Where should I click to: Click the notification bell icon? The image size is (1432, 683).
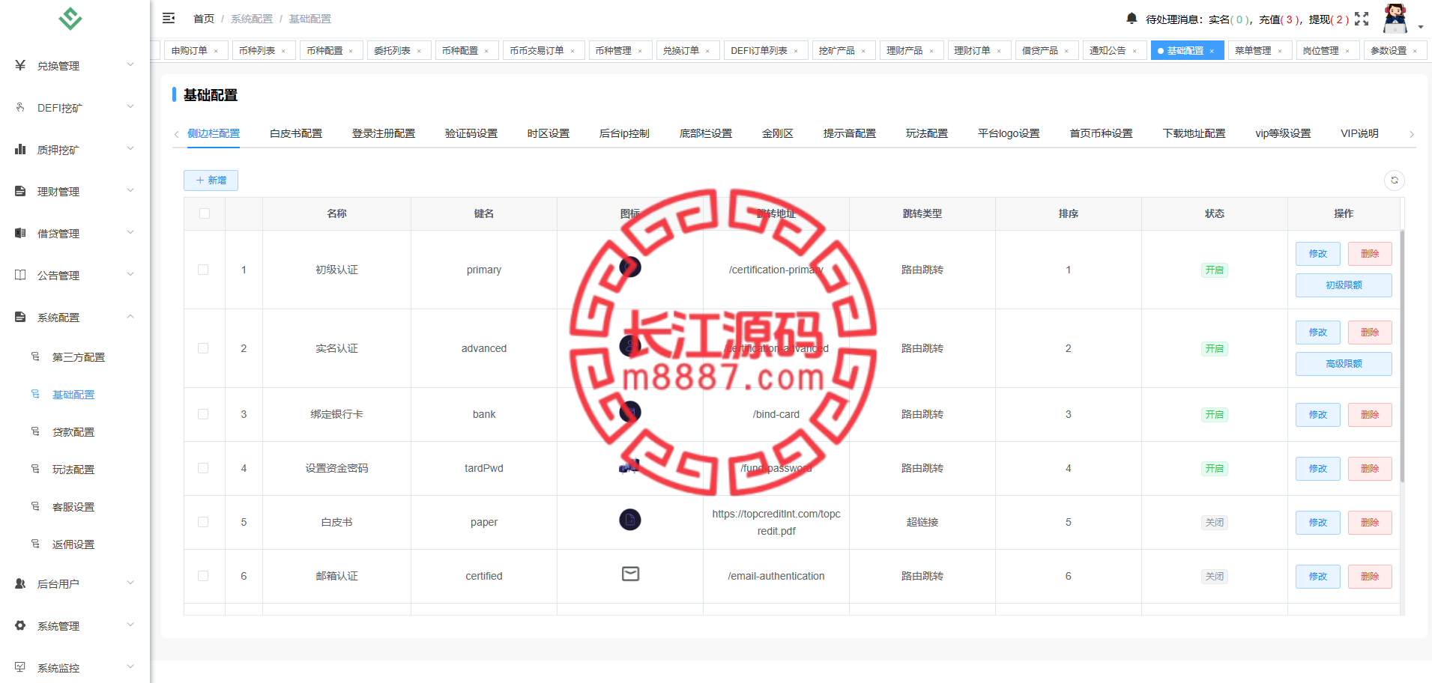[x=1132, y=18]
